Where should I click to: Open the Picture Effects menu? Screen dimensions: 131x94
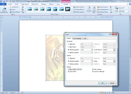[x=79, y=10]
